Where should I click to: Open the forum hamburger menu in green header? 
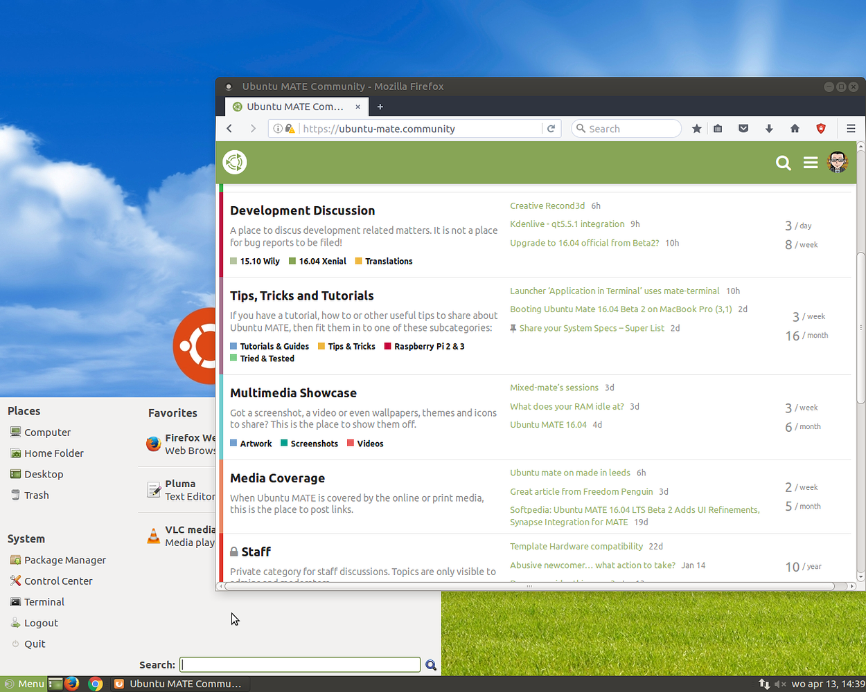(811, 163)
